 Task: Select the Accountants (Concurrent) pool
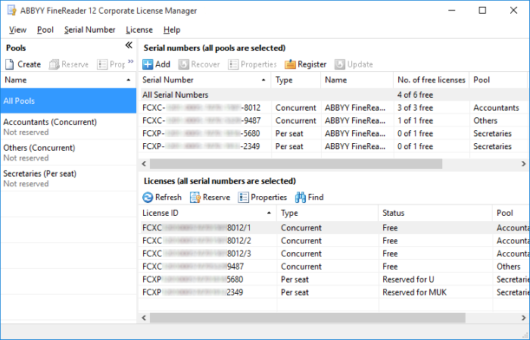point(68,126)
